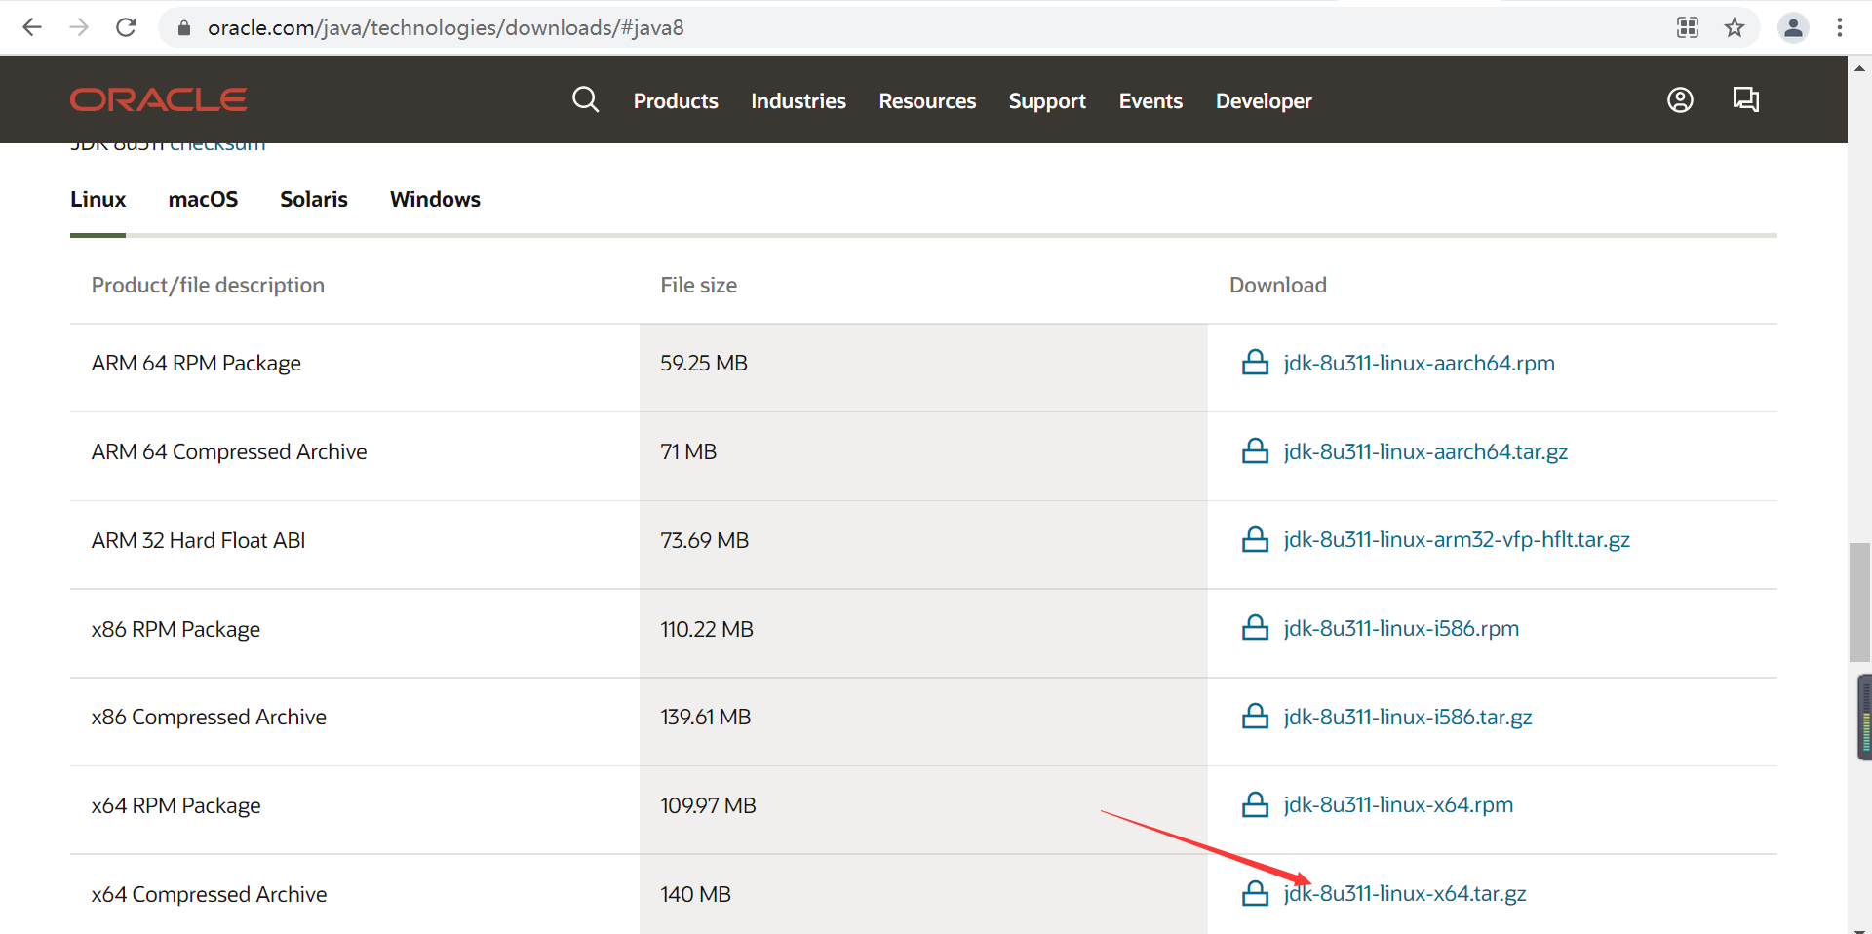
Task: Expand the Developer navigation menu
Action: pos(1264,101)
